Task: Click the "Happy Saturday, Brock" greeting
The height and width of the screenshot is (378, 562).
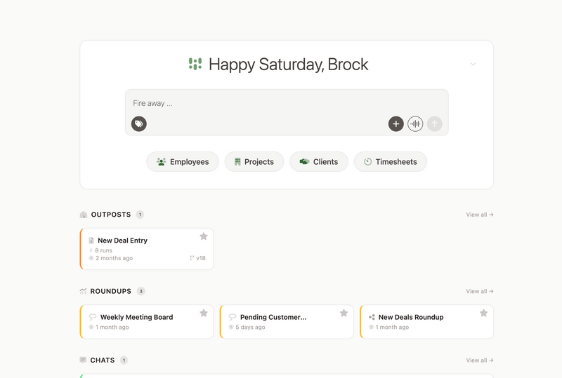Action: (x=288, y=65)
